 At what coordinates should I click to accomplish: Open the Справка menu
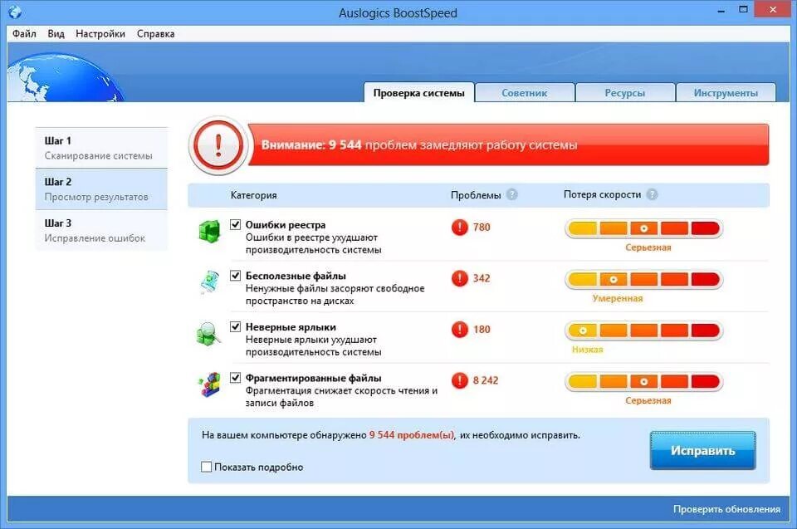tap(155, 33)
